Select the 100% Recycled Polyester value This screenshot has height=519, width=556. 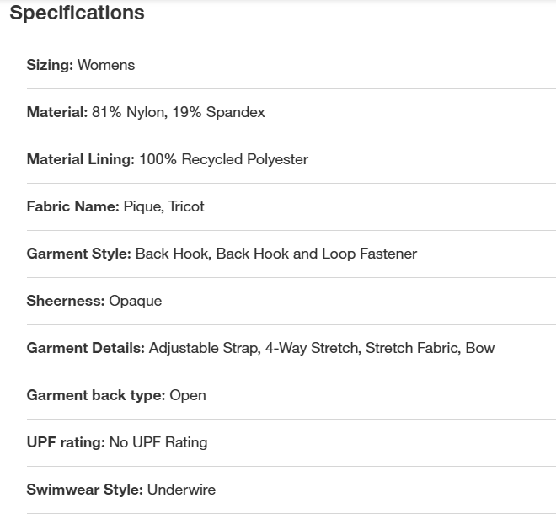coord(224,159)
